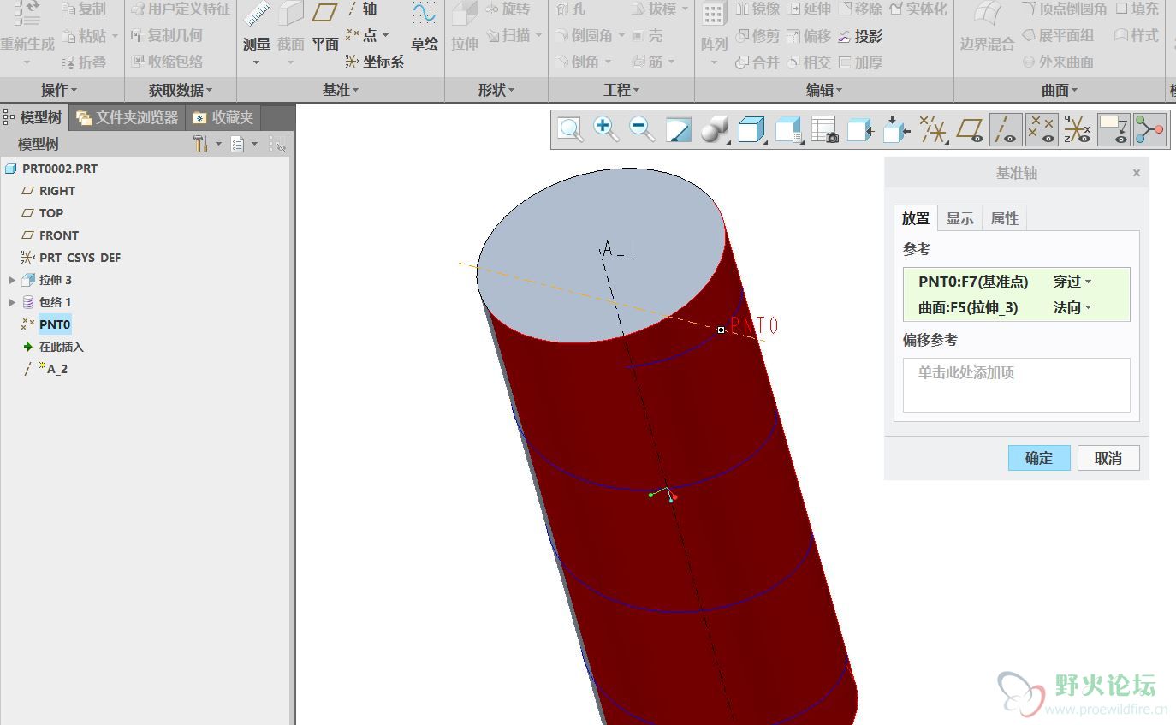Click the Repaint screen icon
Viewport: 1176px width, 725px height.
[678, 130]
